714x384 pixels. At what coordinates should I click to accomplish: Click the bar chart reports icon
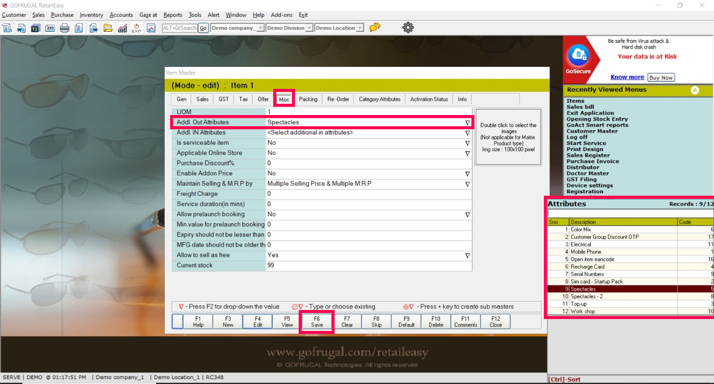[122, 28]
